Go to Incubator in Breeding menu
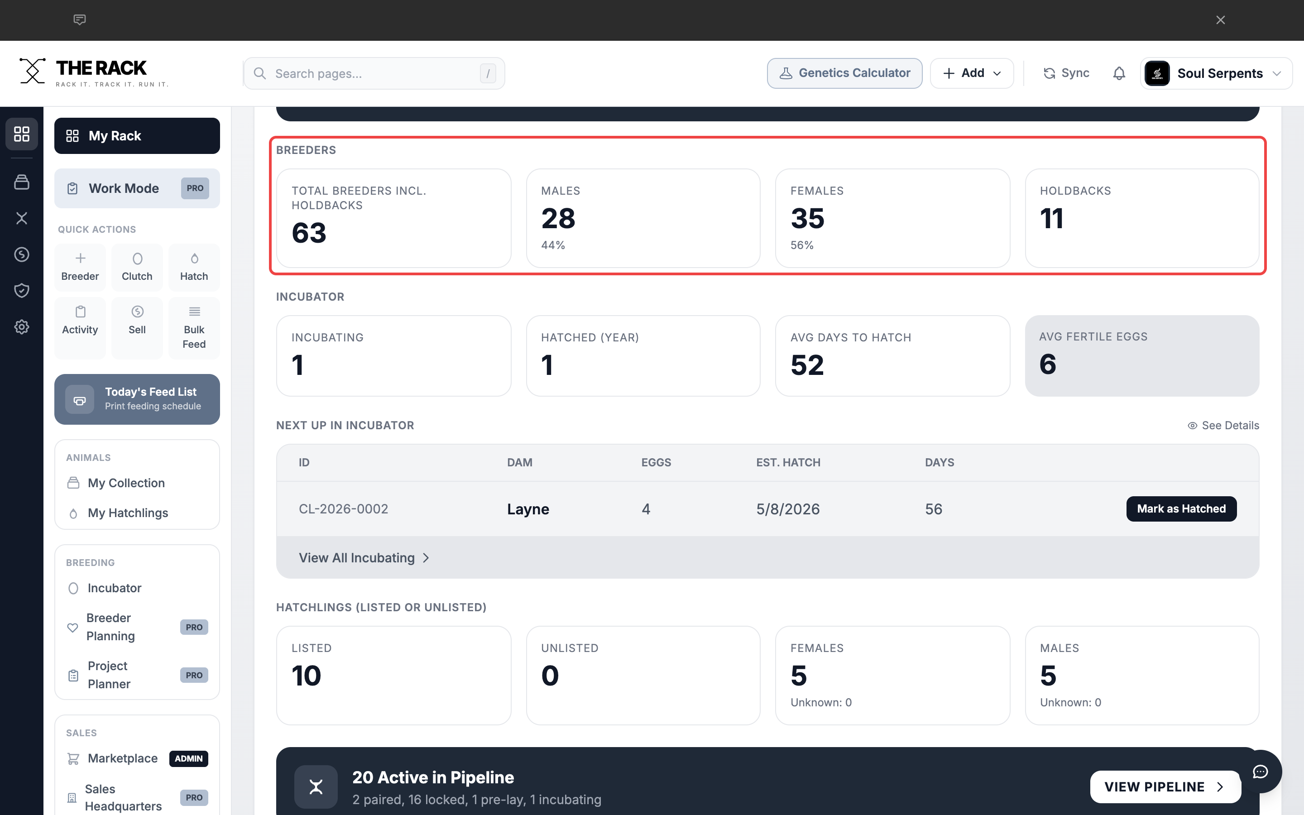Viewport: 1304px width, 815px height. tap(114, 588)
